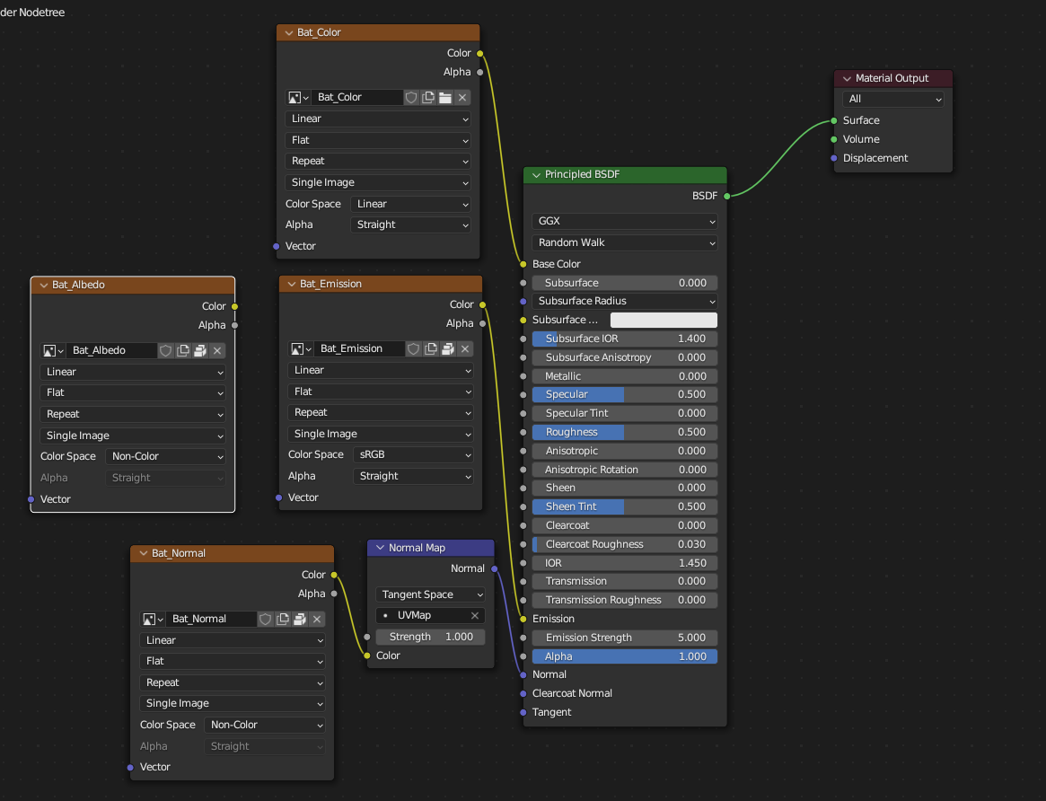Open the Tangent Space dropdown
The width and height of the screenshot is (1046, 801).
[430, 594]
